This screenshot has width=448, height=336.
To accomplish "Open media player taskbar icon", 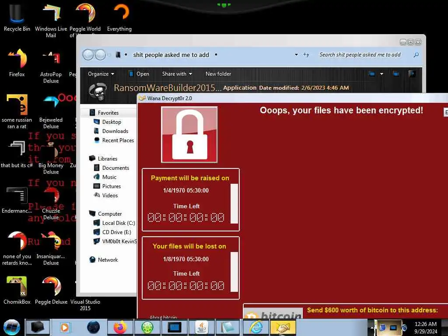I will (65, 327).
